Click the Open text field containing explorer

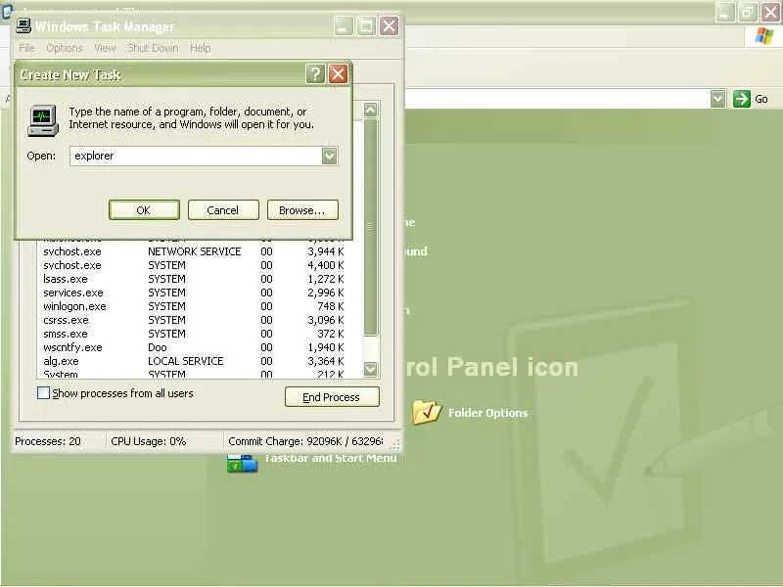pyautogui.click(x=196, y=156)
